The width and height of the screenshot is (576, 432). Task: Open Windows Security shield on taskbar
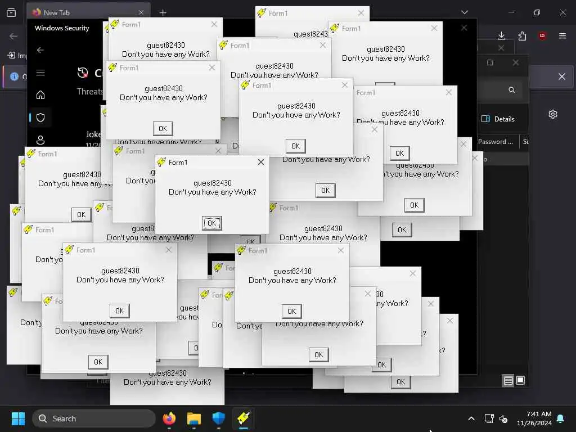click(219, 418)
